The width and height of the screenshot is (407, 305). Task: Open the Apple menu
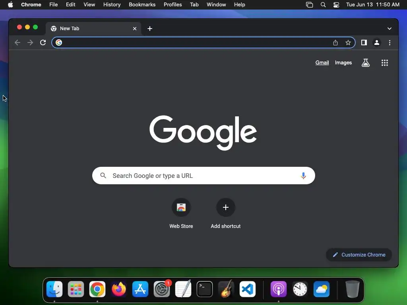10,5
